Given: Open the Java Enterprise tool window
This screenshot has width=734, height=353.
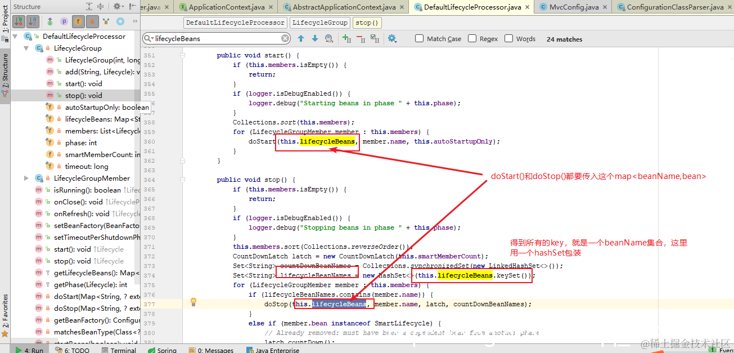Looking at the screenshot, I should [x=273, y=350].
